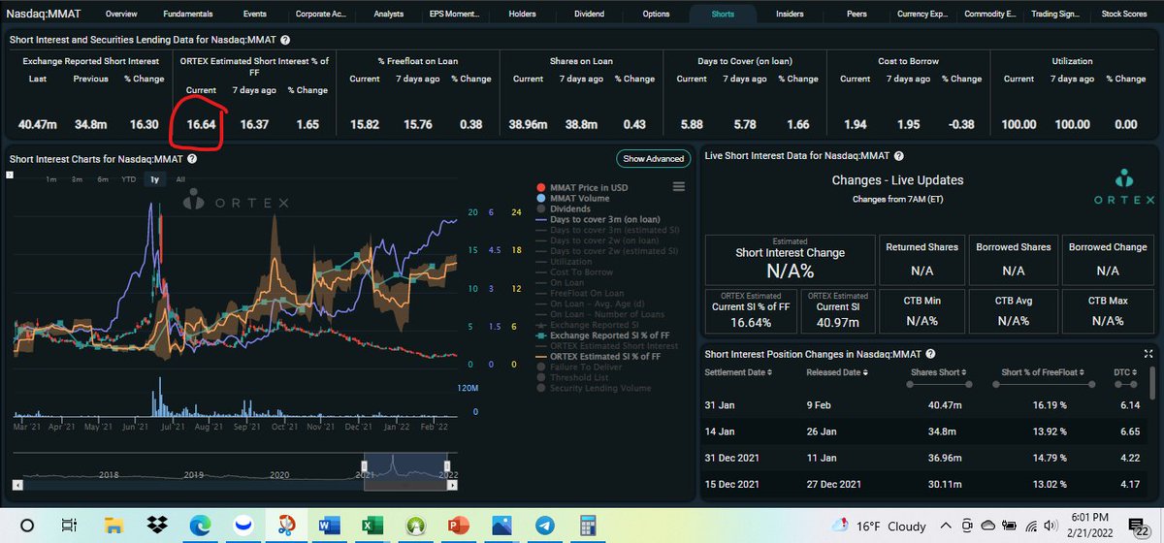Open Snipping tool scissors icon on taskbar
1164x543 pixels.
tap(288, 526)
